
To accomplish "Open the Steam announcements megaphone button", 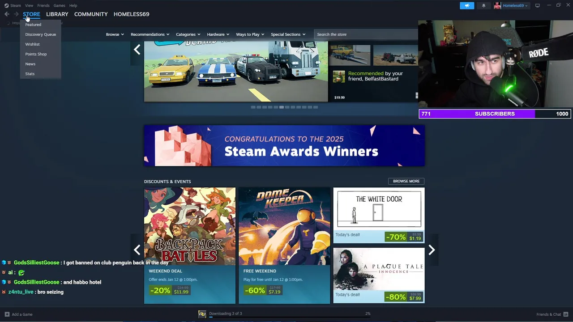I will (466, 5).
